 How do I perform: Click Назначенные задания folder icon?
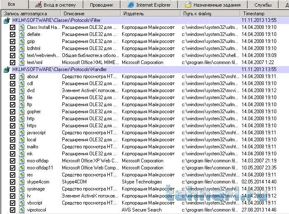(188, 5)
